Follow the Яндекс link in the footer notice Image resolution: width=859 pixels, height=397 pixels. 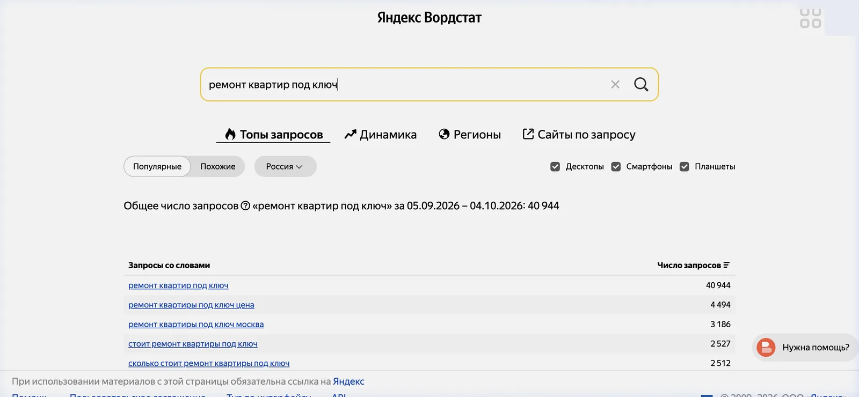348,381
